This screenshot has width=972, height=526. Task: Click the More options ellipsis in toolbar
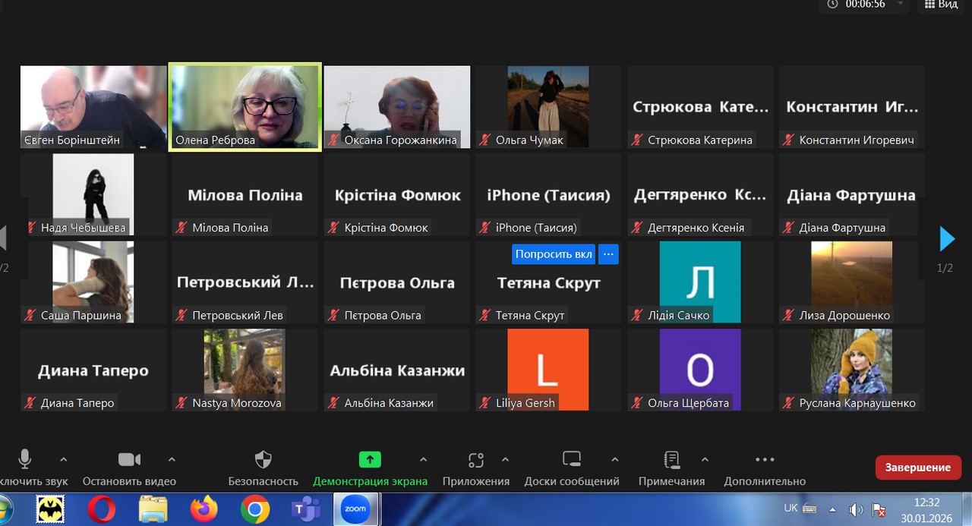tap(765, 460)
